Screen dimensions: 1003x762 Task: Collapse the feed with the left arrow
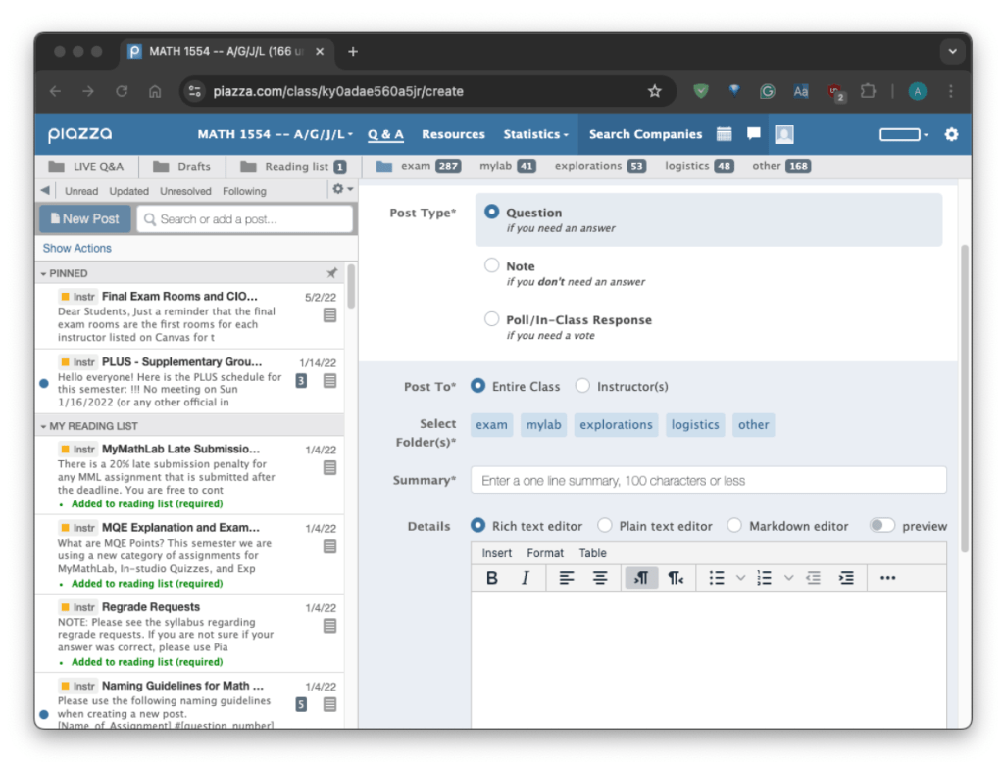45,190
